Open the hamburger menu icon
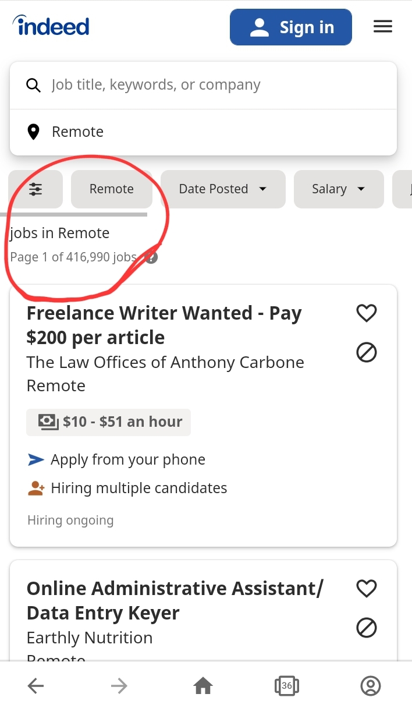The height and width of the screenshot is (708, 412). click(x=382, y=27)
